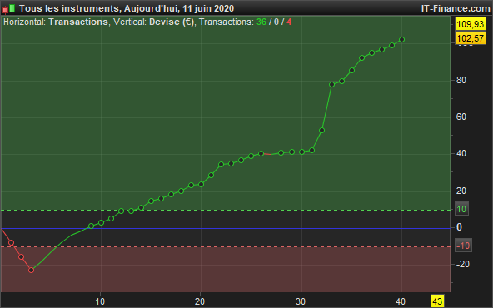Click the lowest red data point
Image resolution: width=493 pixels, height=308 pixels.
31,270
